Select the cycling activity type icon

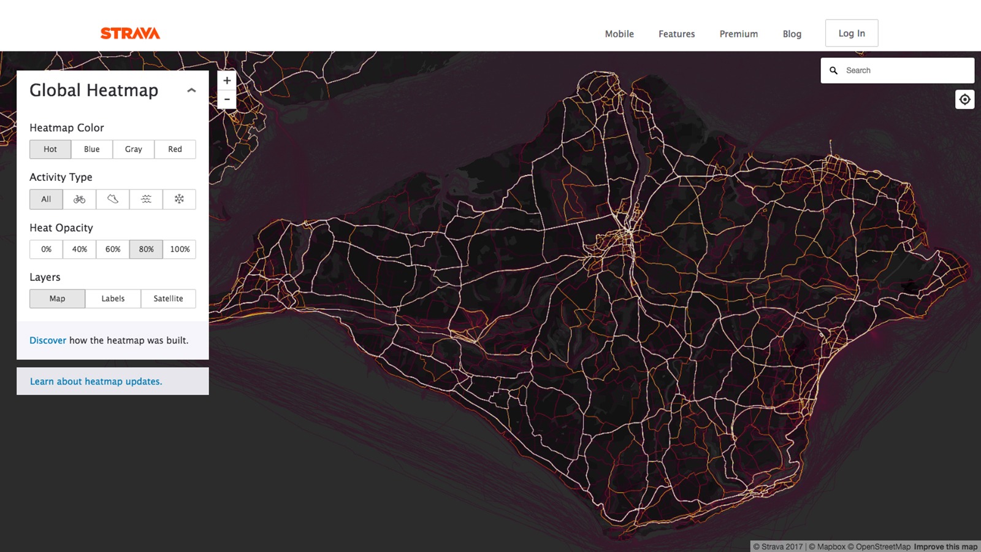(79, 199)
